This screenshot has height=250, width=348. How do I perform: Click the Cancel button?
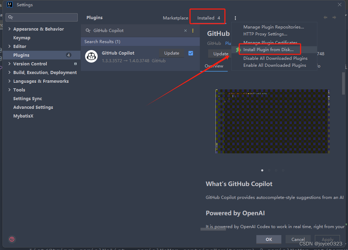click(298, 239)
